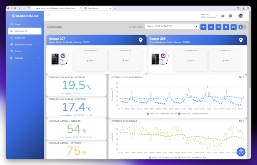Open Views in the sidebar
Screen dimensions: 257x165
[x=25, y=51]
